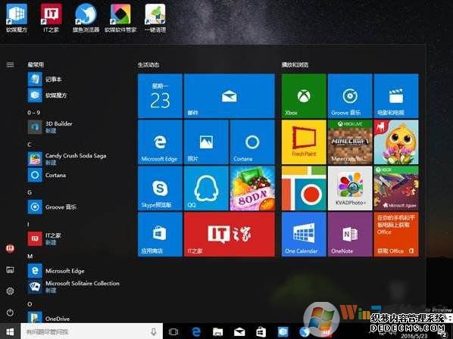Click the 播放和浏览 tile group header

point(295,64)
